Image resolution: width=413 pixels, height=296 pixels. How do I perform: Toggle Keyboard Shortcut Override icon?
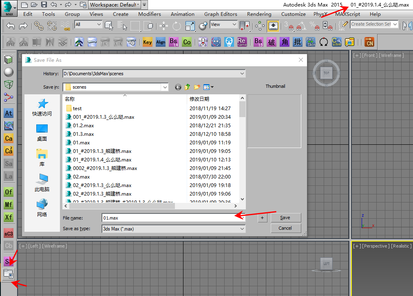pos(273,26)
